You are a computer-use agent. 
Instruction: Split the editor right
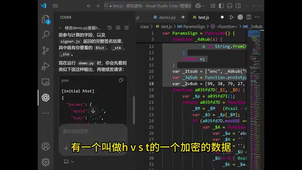pyautogui.click(x=249, y=17)
